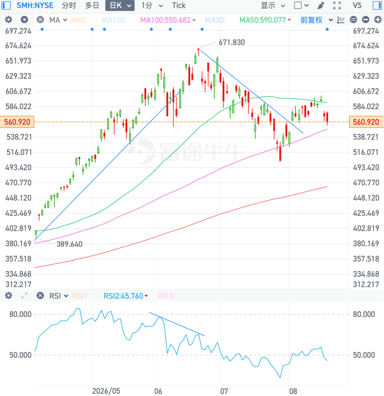Click the 07 month axis label

click(224, 391)
